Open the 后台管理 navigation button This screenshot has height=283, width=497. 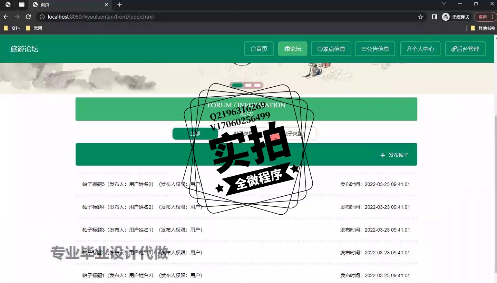pos(465,49)
